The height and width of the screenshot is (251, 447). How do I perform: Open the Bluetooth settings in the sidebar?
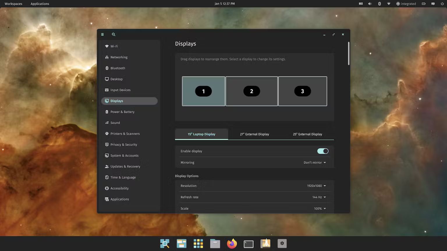pos(118,68)
